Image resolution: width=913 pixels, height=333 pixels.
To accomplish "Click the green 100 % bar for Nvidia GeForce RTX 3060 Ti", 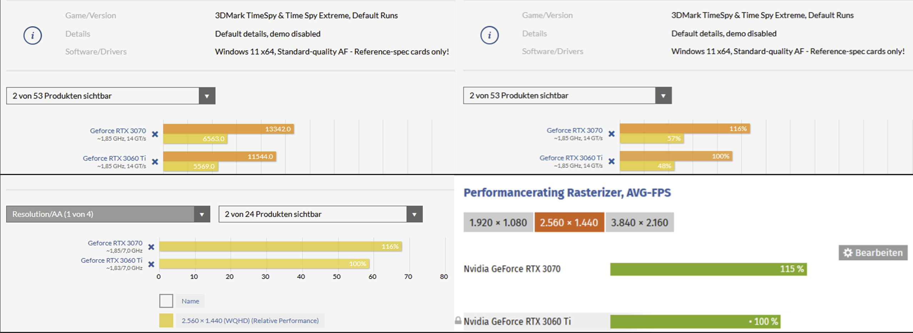I will pyautogui.click(x=695, y=321).
